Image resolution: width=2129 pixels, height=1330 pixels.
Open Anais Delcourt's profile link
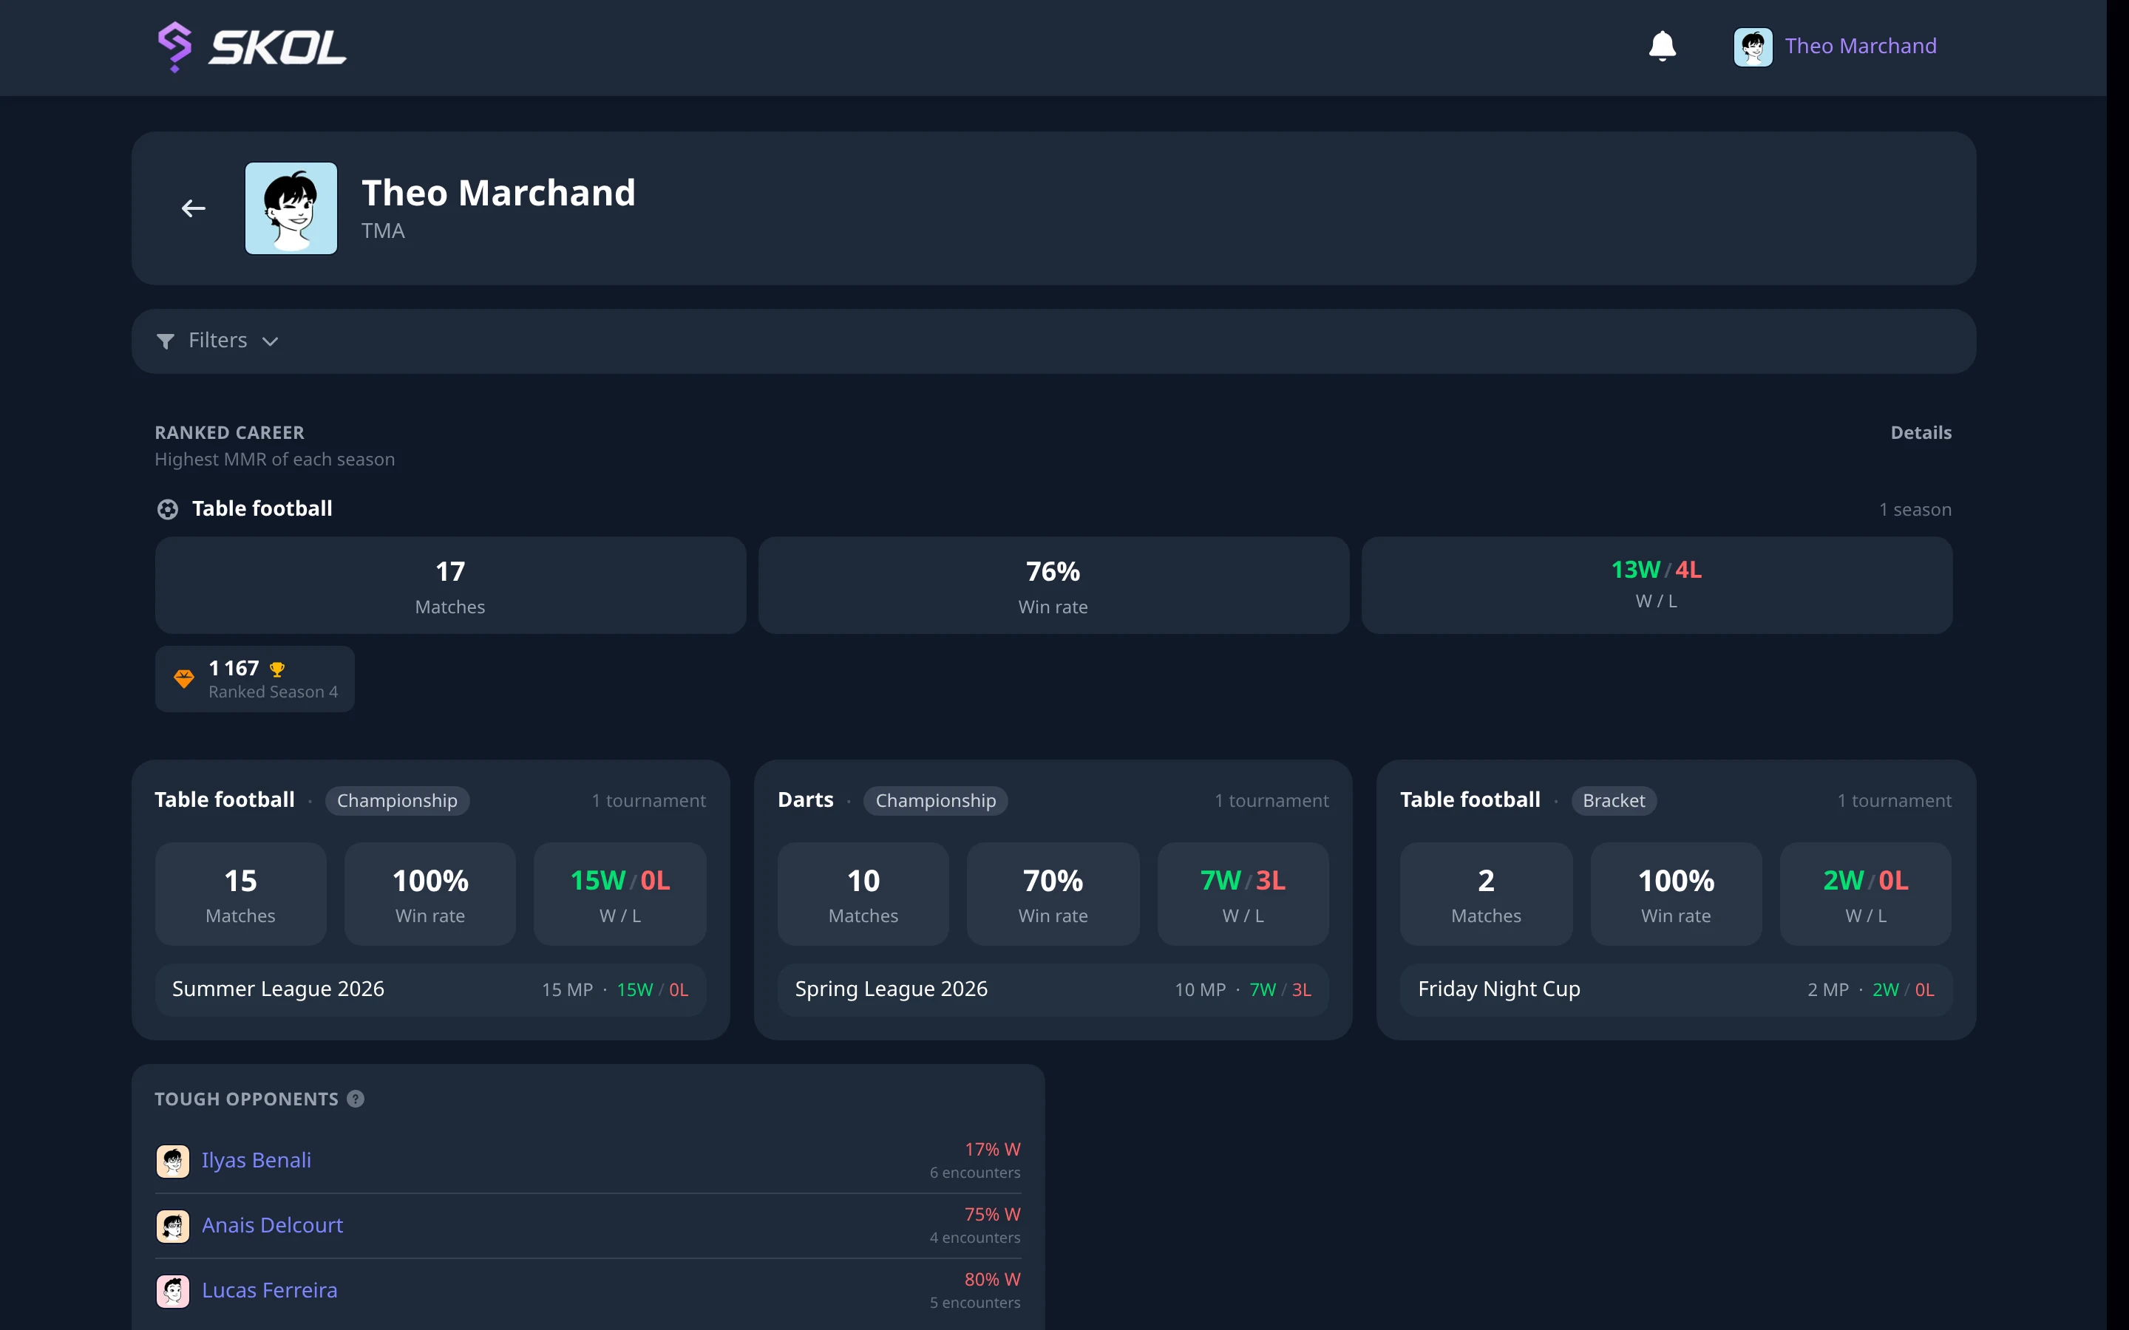272,1225
